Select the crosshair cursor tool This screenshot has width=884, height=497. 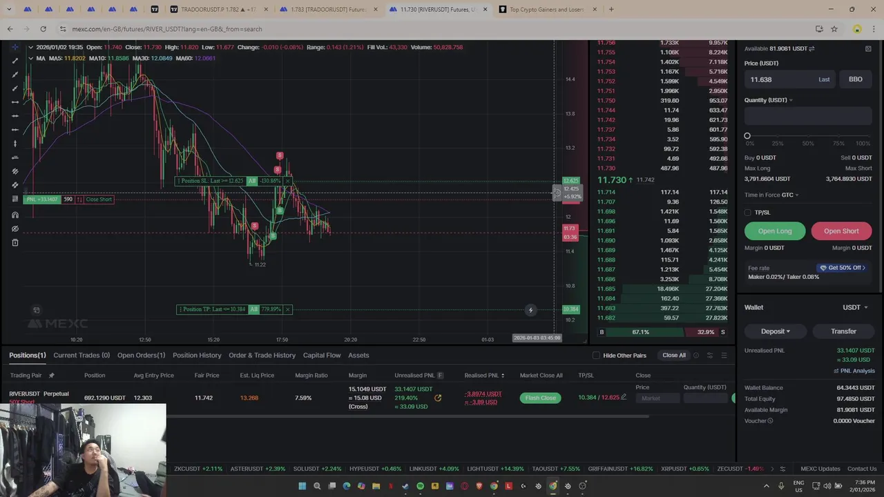point(15,47)
